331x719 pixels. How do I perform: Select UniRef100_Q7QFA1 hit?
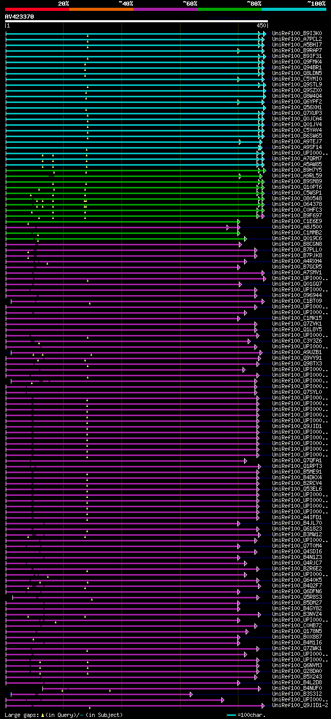[297, 461]
